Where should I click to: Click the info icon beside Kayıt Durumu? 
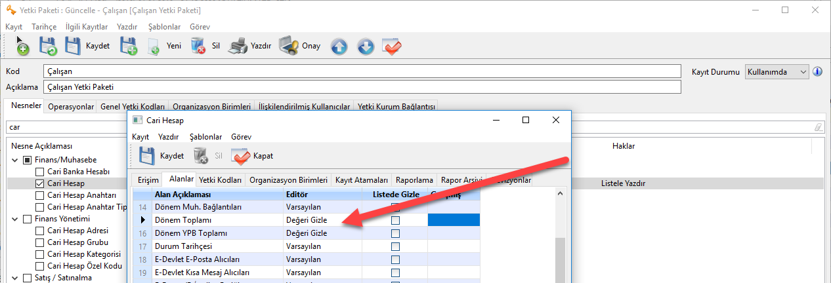817,71
